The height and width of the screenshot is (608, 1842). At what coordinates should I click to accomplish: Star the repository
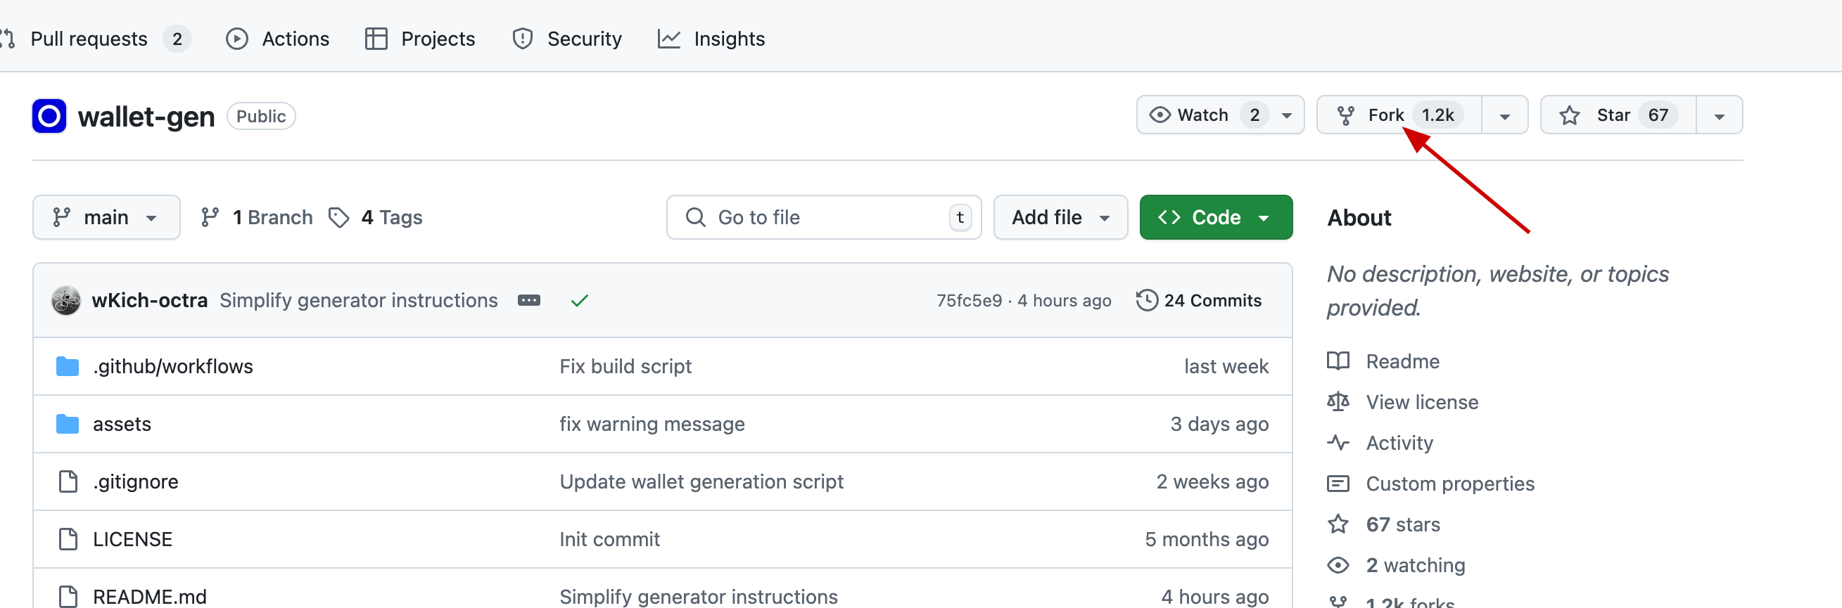(x=1618, y=115)
